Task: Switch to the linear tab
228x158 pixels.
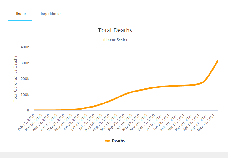Action: pos(20,14)
